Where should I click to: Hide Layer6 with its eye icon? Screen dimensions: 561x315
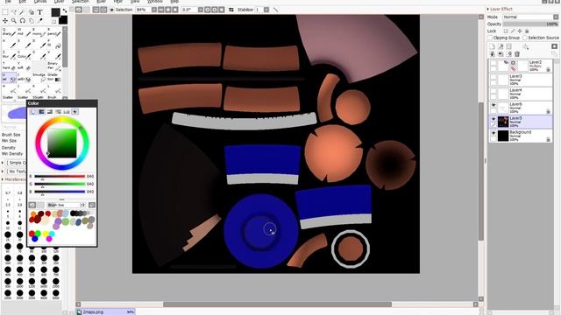[494, 105]
